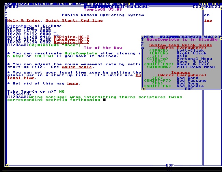The image size is (222, 172).
Task: Click the FPS:30 indicator in top bar
Action: click(x=65, y=4)
